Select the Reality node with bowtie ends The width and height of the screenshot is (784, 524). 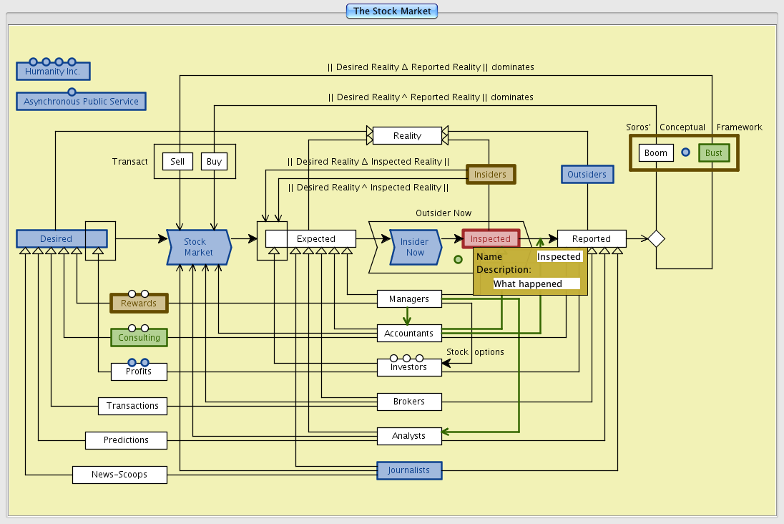407,135
